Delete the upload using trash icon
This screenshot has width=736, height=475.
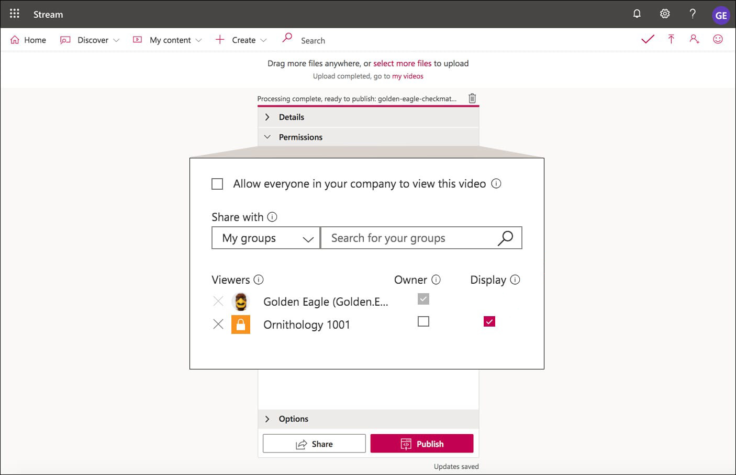coord(472,98)
